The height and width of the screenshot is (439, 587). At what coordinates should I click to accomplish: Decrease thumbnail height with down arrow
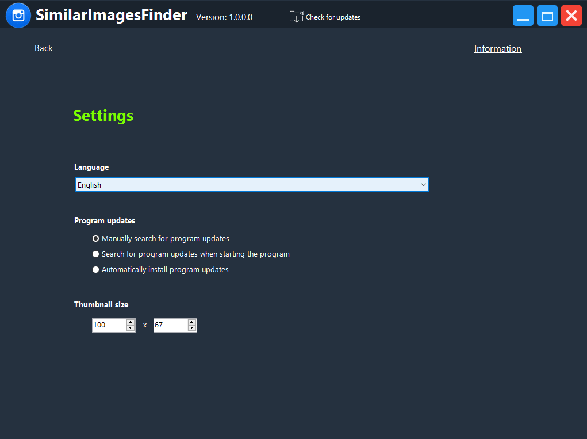click(191, 328)
